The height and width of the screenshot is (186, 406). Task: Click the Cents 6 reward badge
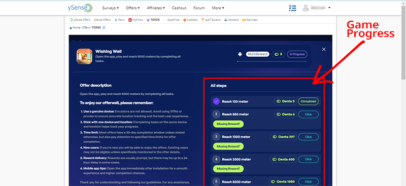point(285,115)
